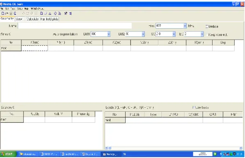Open the DM1 dropdown
This screenshot has height=158, width=245.
(x=109, y=34)
